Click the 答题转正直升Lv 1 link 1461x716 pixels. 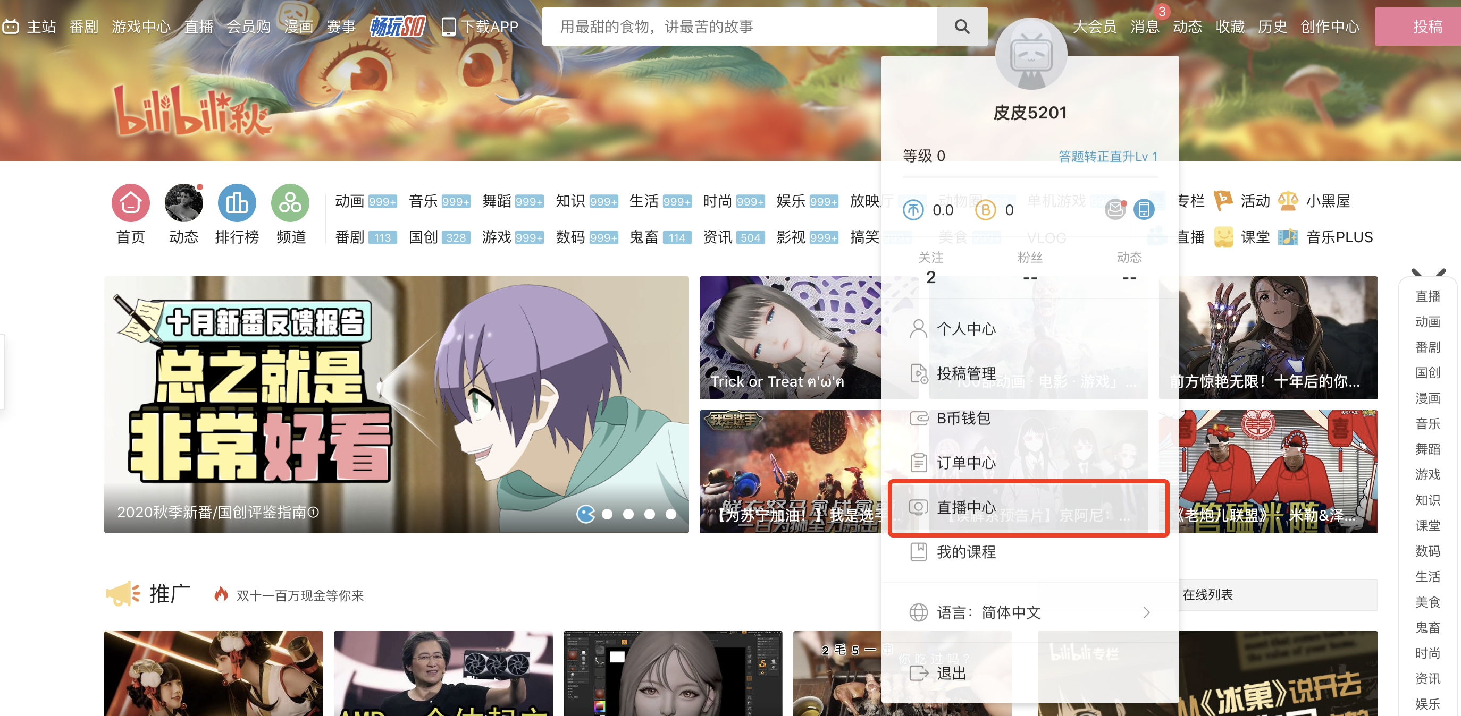click(x=1107, y=156)
